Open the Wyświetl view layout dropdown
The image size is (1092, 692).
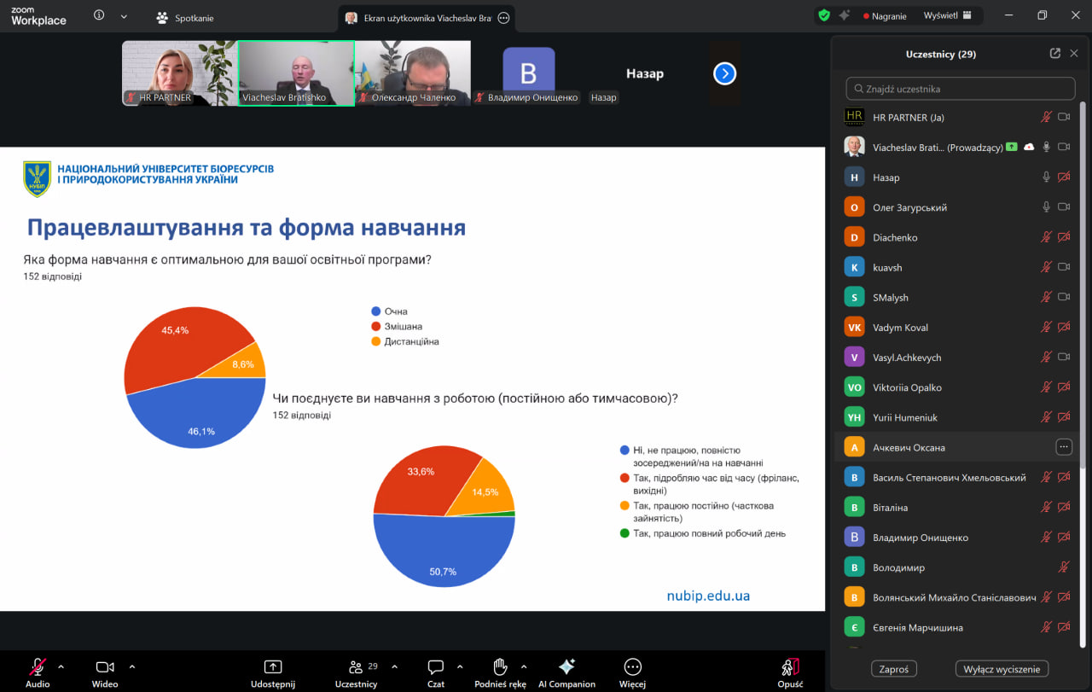(947, 15)
